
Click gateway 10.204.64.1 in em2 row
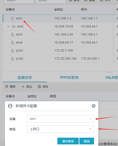point(89,26)
